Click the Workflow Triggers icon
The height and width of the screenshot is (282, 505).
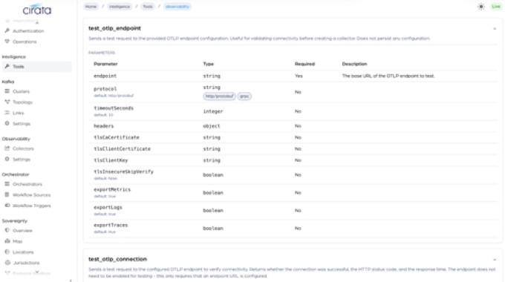click(7, 206)
